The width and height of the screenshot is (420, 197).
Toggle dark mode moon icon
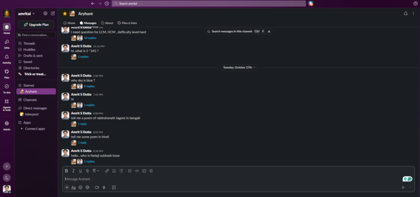[x=7, y=178]
